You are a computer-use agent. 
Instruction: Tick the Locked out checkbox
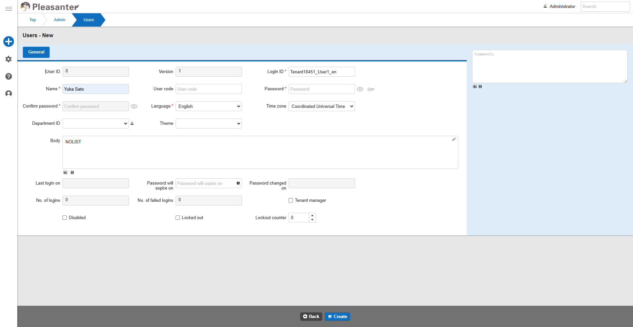178,218
